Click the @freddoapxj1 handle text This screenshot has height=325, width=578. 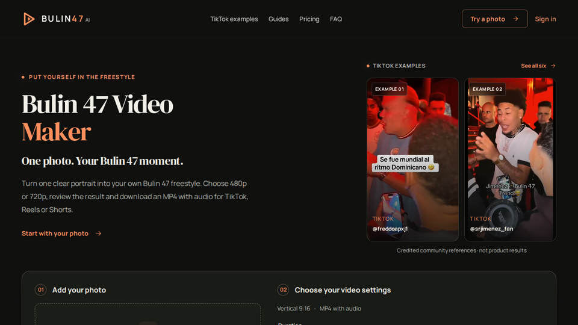(390, 229)
